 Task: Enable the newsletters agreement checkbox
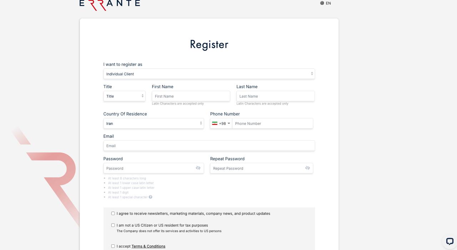(113, 214)
